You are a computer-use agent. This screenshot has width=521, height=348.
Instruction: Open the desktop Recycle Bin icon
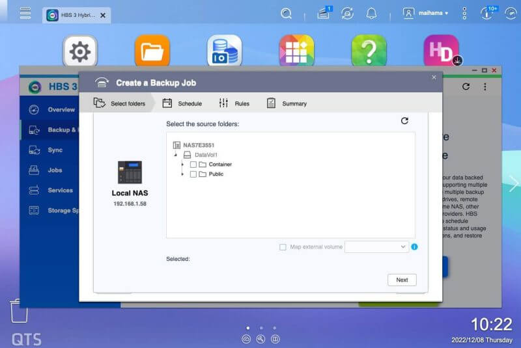(19, 310)
